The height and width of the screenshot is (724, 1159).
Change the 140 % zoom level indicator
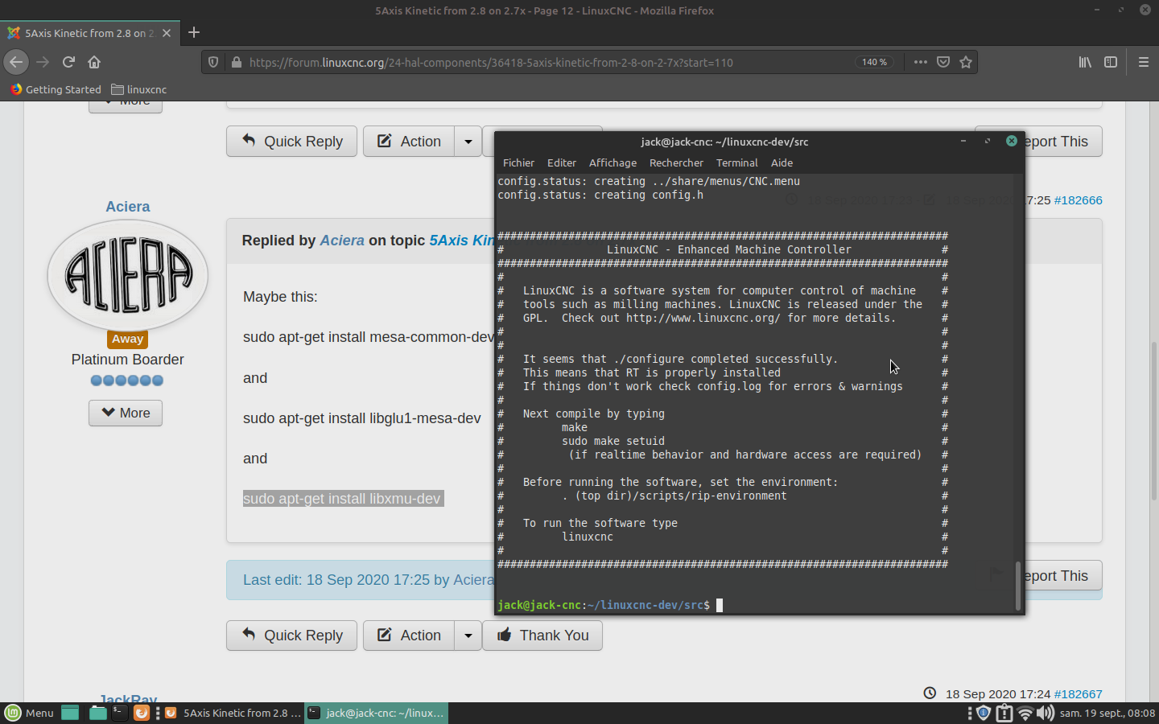[874, 62]
